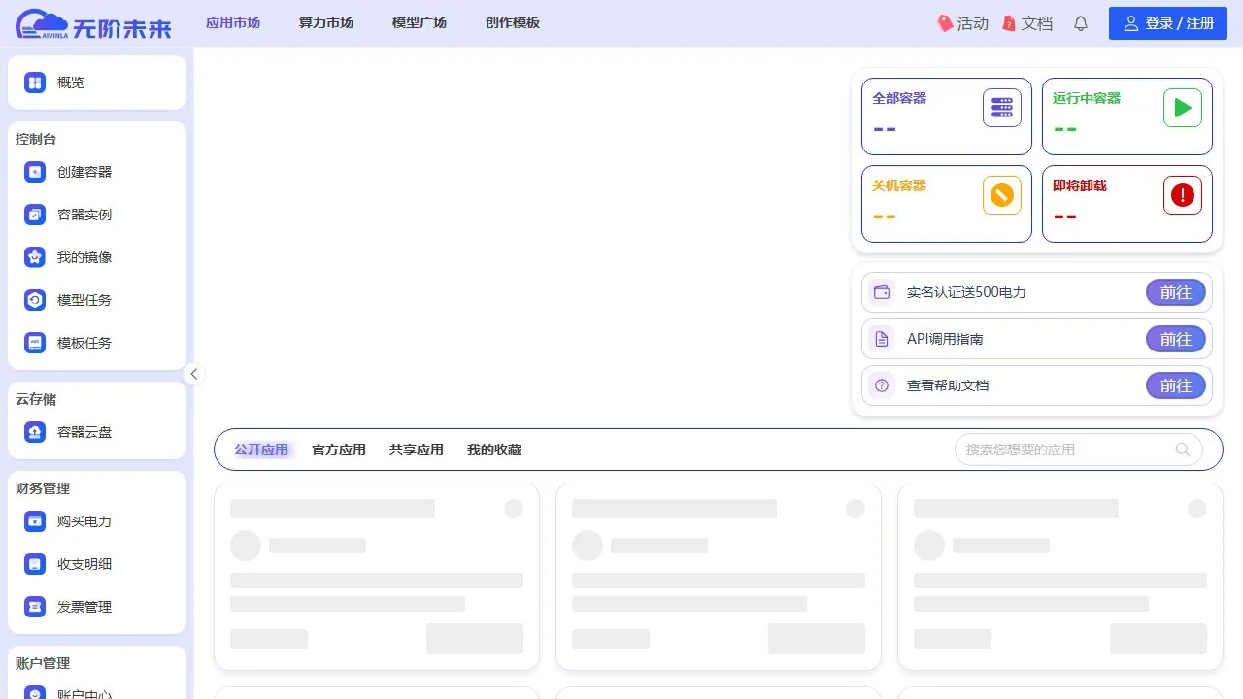
Task: Open the 文档 link in header
Action: [x=1027, y=23]
